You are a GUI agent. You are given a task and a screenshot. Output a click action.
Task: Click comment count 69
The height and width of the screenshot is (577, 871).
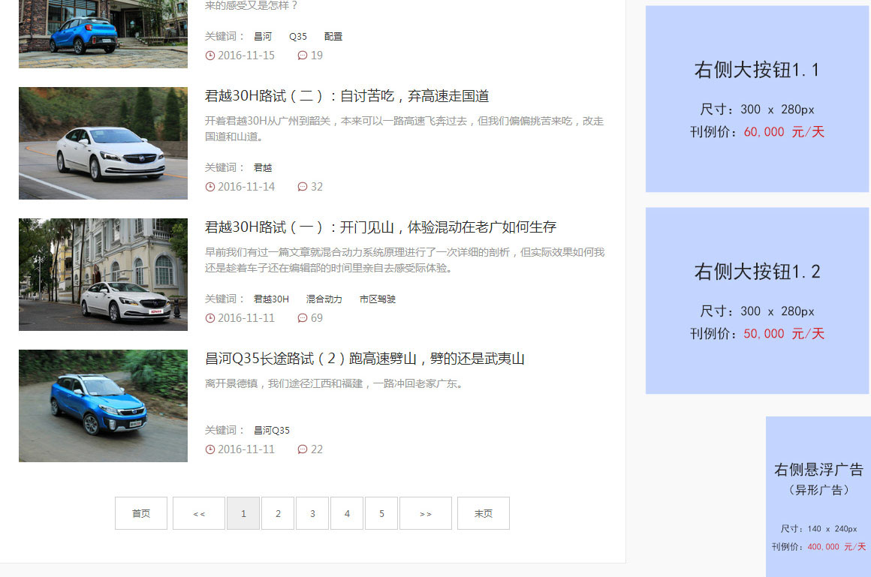[317, 318]
